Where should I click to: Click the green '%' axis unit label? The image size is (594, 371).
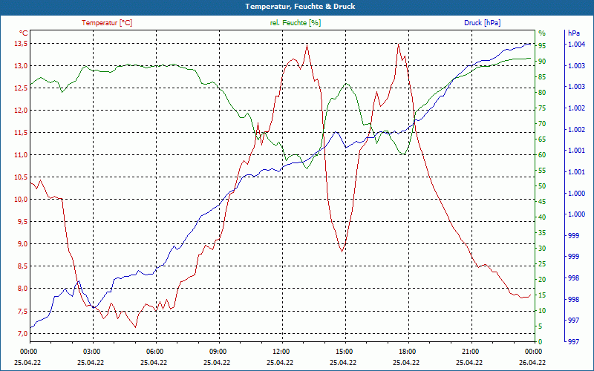pos(542,33)
